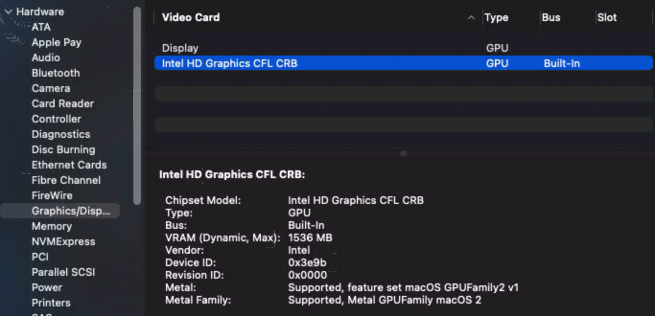
Task: Click the VRAM value 1536 MB
Action: coord(310,237)
